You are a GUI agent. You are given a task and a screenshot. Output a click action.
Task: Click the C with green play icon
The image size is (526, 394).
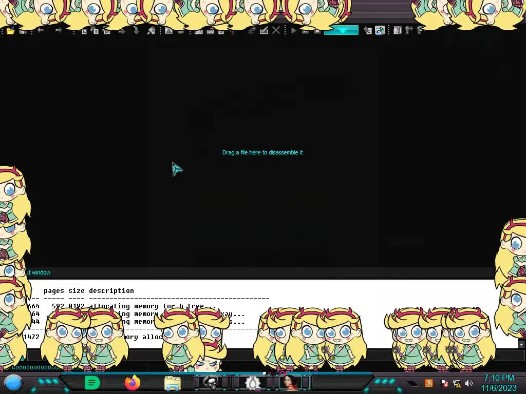[380, 31]
